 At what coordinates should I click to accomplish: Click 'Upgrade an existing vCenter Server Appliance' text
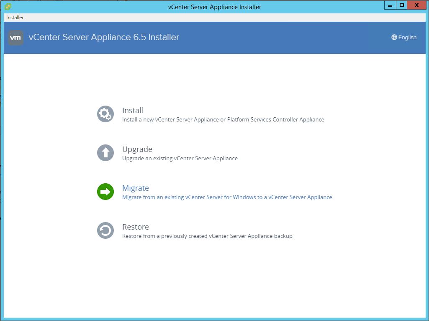pos(180,158)
